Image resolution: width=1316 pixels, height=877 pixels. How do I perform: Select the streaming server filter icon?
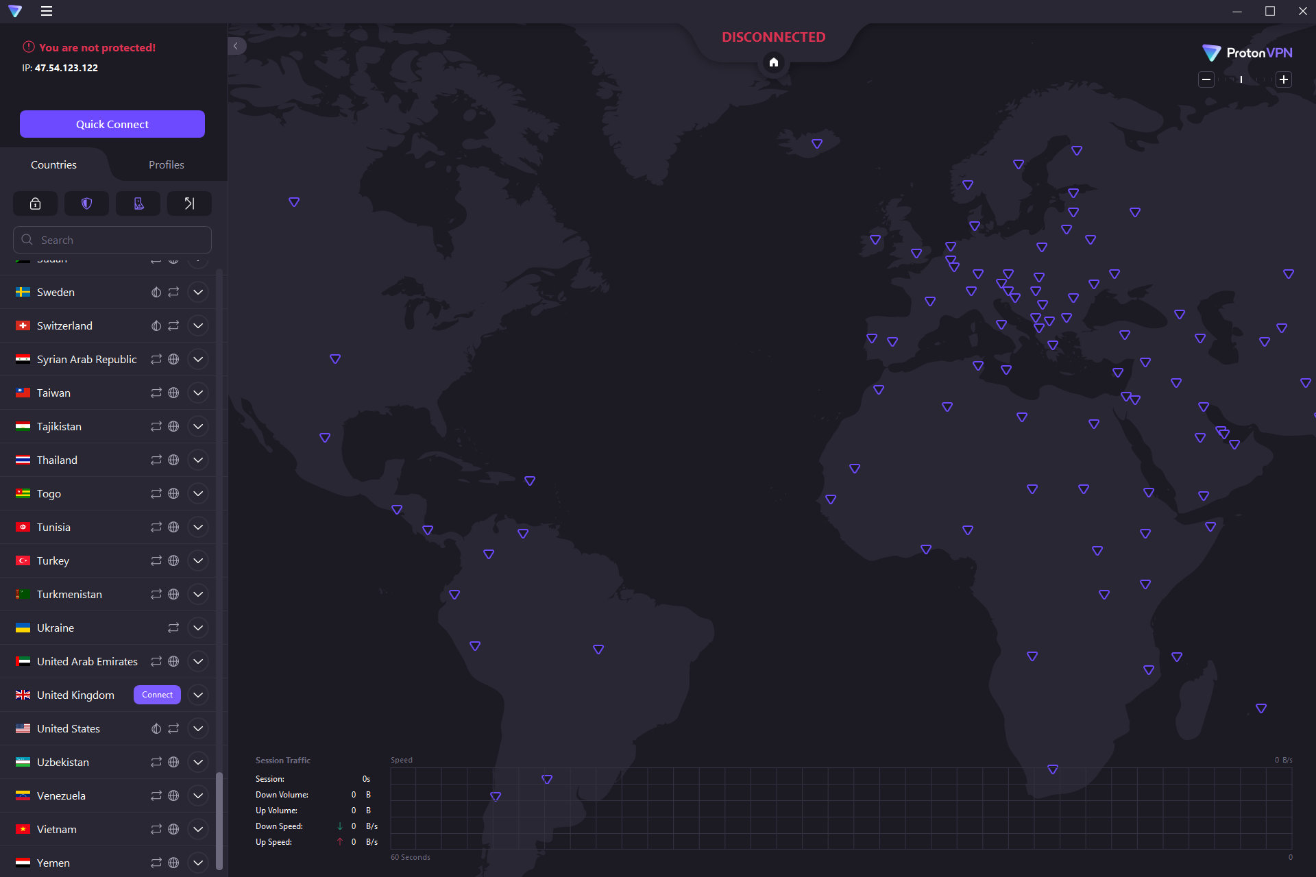pyautogui.click(x=137, y=203)
